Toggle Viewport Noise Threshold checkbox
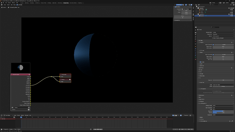 coord(213,45)
